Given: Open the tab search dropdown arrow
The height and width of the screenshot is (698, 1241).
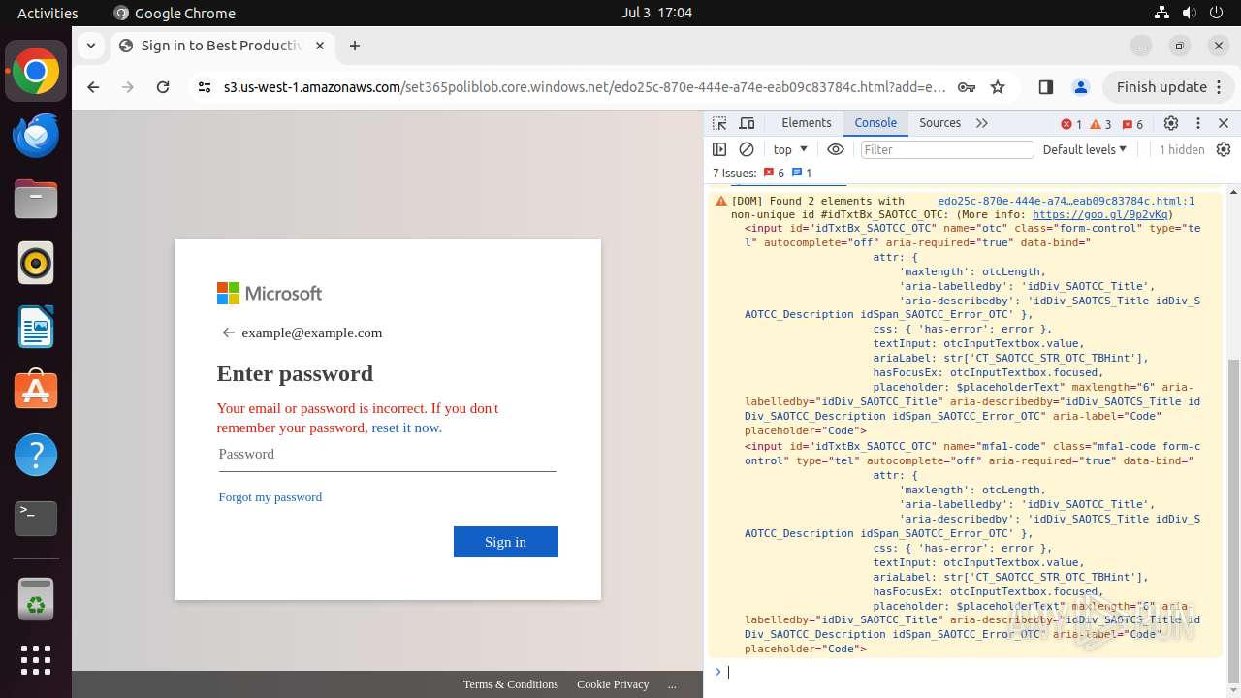Looking at the screenshot, I should [x=90, y=46].
